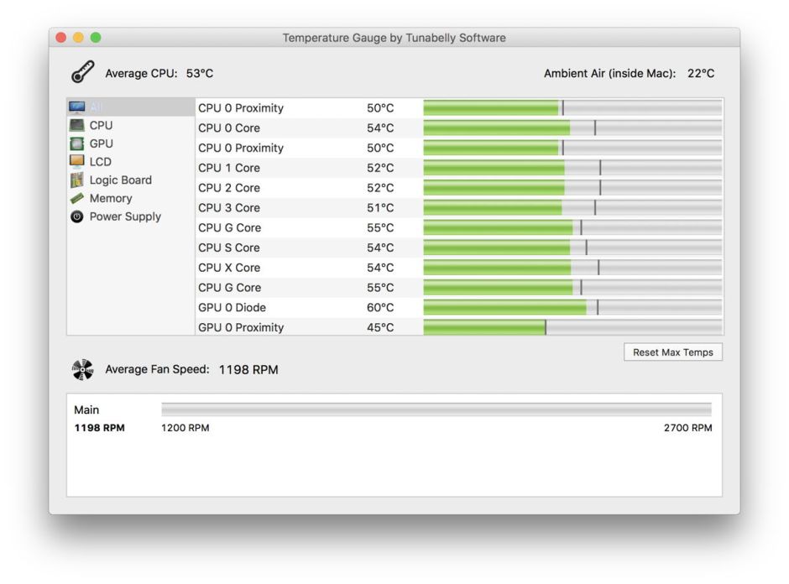Select the Power Supply icon
This screenshot has height=584, width=789.
[x=78, y=216]
